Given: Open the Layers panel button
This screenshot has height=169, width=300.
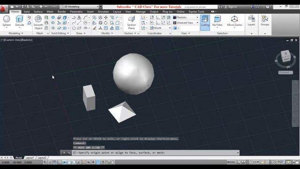Looking at the screenshot, I should click(x=251, y=21).
